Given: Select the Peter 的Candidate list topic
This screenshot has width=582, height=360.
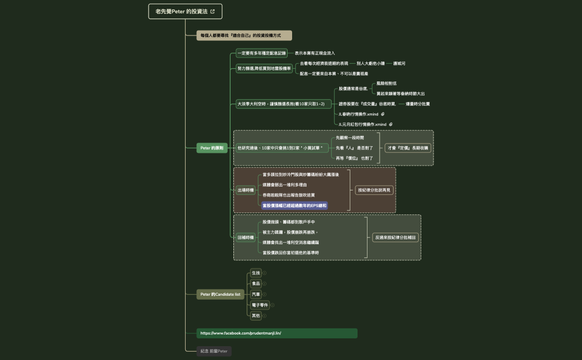Looking at the screenshot, I should (x=220, y=295).
